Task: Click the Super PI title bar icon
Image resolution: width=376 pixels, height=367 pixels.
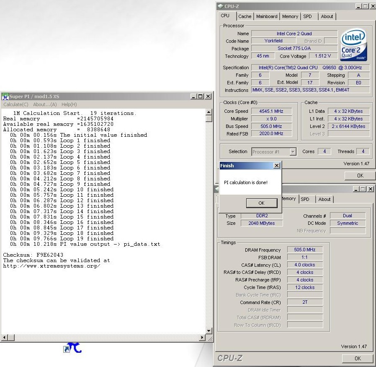Action: 5,96
